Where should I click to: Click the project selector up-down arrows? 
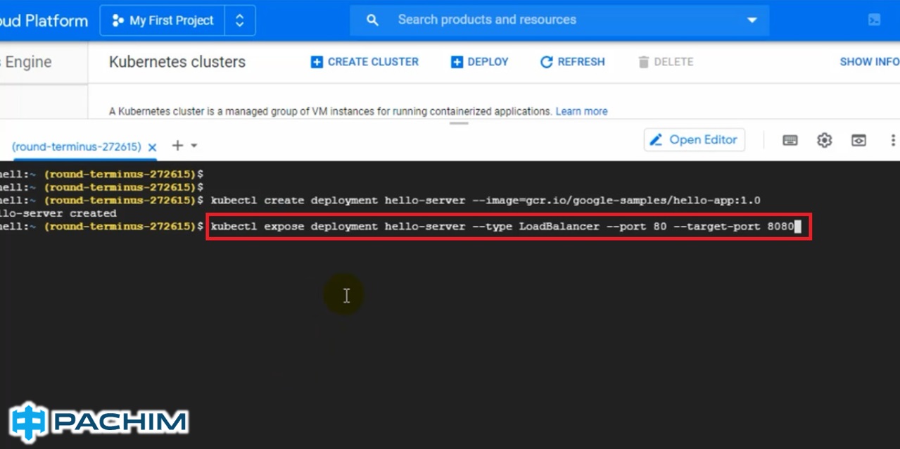[x=240, y=20]
